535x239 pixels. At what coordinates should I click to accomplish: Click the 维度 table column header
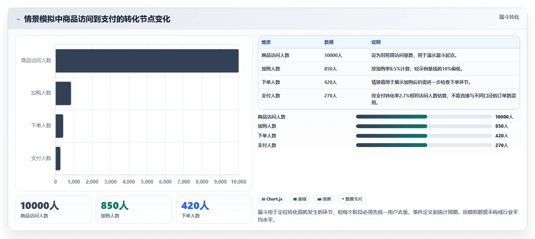[x=266, y=42]
